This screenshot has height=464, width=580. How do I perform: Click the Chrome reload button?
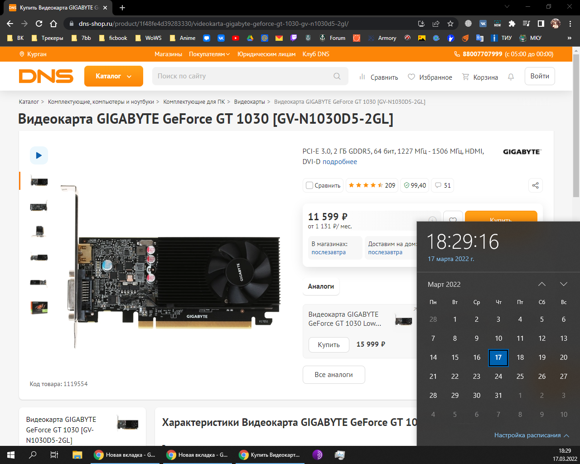(39, 24)
